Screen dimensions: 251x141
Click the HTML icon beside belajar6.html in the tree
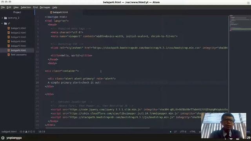click(x=9, y=50)
